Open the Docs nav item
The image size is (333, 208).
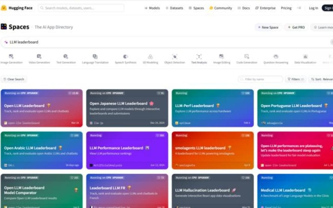244,8
